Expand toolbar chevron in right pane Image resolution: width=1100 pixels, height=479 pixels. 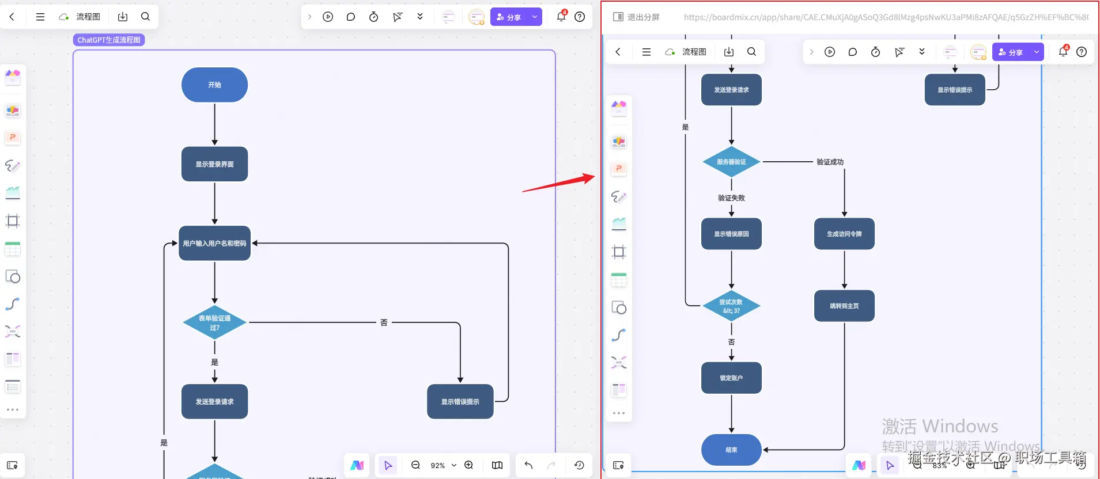tap(811, 52)
